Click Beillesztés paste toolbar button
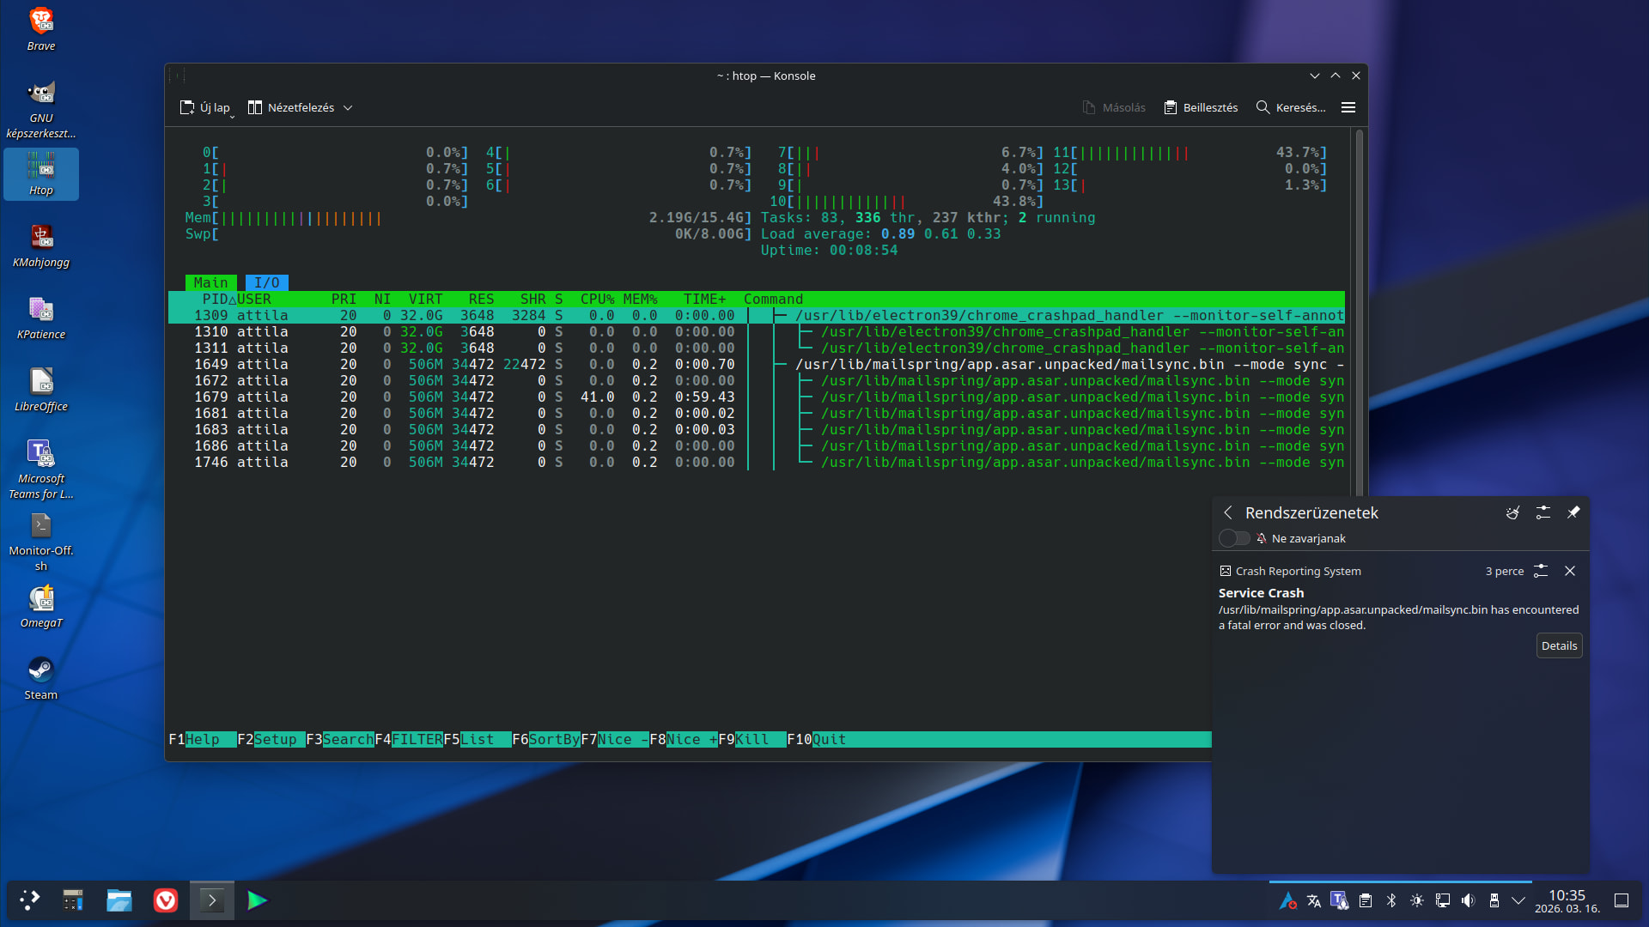1649x927 pixels. 1201,107
